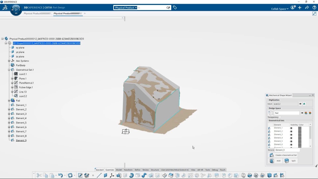Screen dimensions: 318x179
Task: Expand the Plane.1 tree node
Action: pyautogui.click(x=12, y=79)
